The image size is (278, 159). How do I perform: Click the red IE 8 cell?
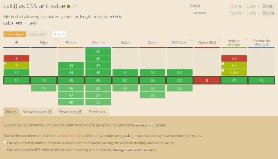[x=17, y=59]
